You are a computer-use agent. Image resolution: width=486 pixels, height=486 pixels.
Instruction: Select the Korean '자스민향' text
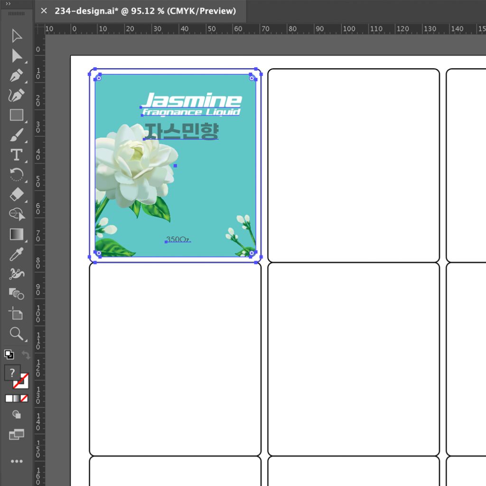[x=181, y=131]
